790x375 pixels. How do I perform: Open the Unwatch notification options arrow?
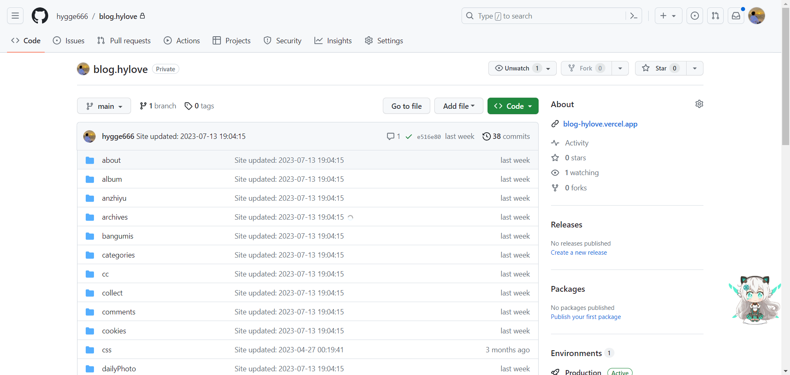tap(549, 68)
